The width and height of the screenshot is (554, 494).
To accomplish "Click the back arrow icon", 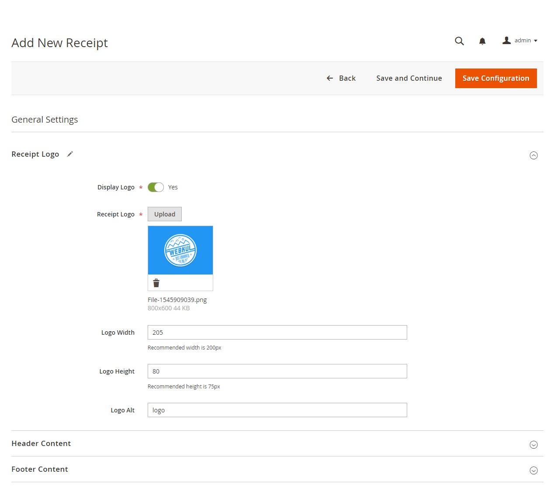I will (330, 78).
